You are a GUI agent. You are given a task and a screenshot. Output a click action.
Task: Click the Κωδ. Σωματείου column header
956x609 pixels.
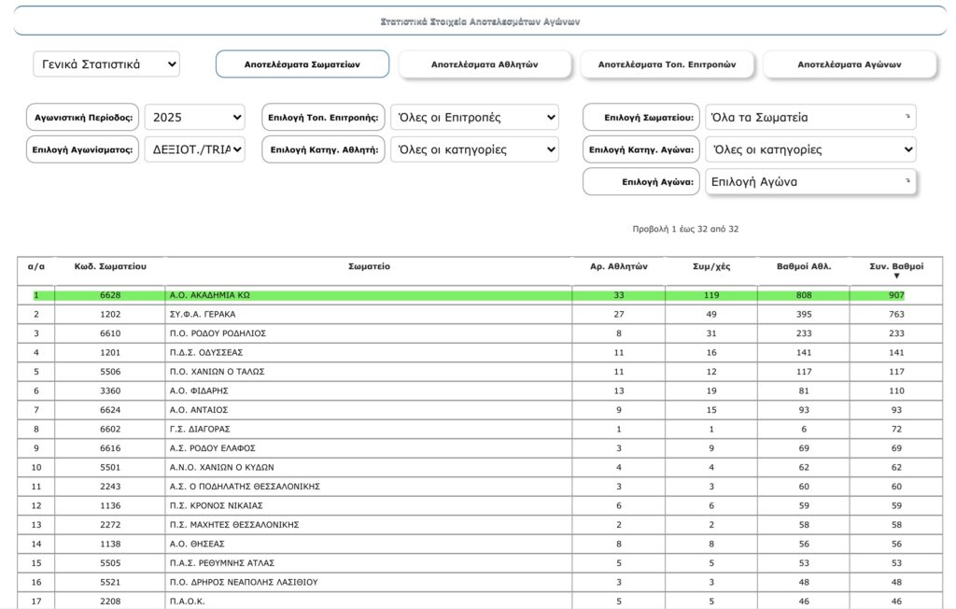click(x=110, y=267)
